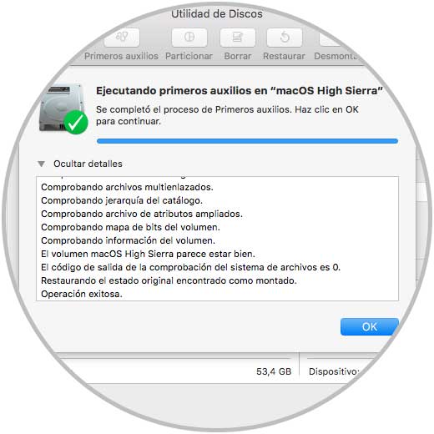The height and width of the screenshot is (434, 434).
Task: Click the 'Comprobando archivos multienlazados.' log entry
Action: click(x=127, y=187)
